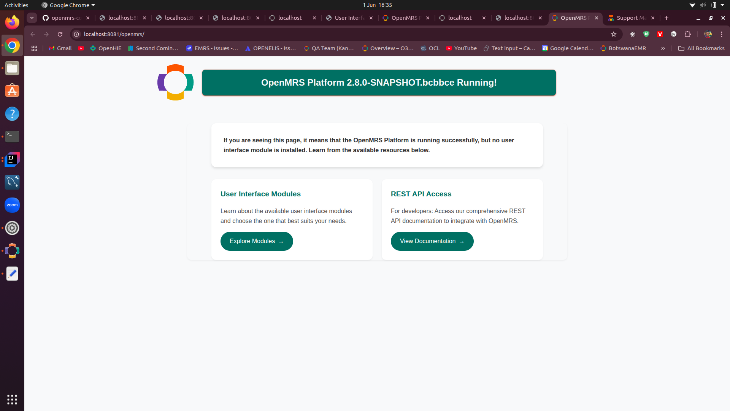This screenshot has height=411, width=730.
Task: Click the View Documentation button
Action: 432,241
